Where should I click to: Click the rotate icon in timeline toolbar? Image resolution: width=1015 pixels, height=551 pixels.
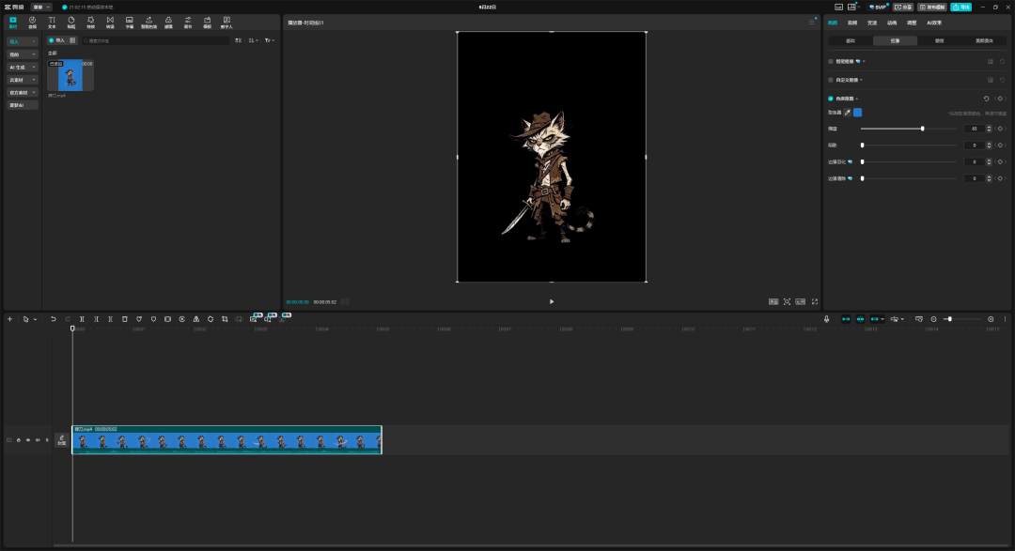pyautogui.click(x=211, y=319)
